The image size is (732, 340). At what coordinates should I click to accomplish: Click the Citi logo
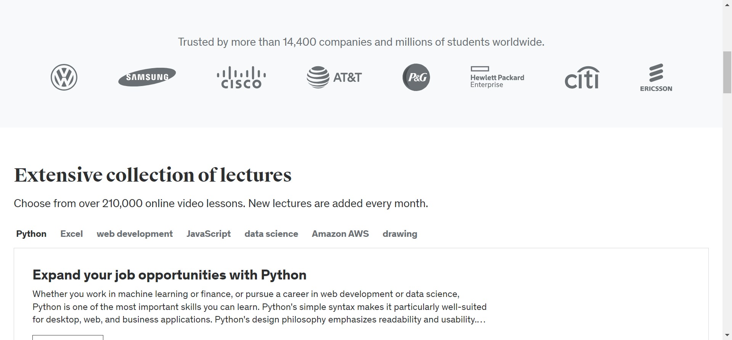[x=582, y=78]
